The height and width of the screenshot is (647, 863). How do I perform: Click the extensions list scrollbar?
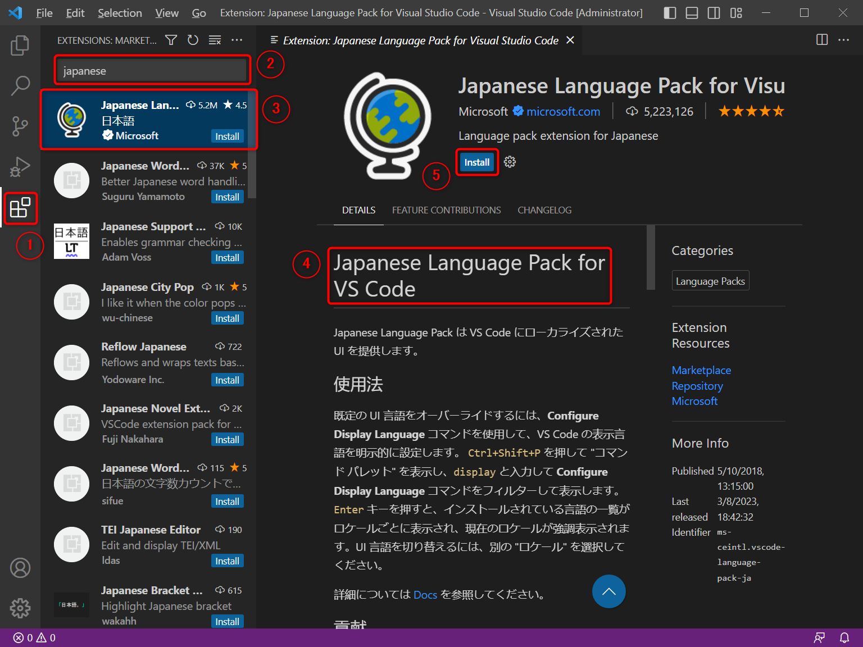pyautogui.click(x=252, y=144)
